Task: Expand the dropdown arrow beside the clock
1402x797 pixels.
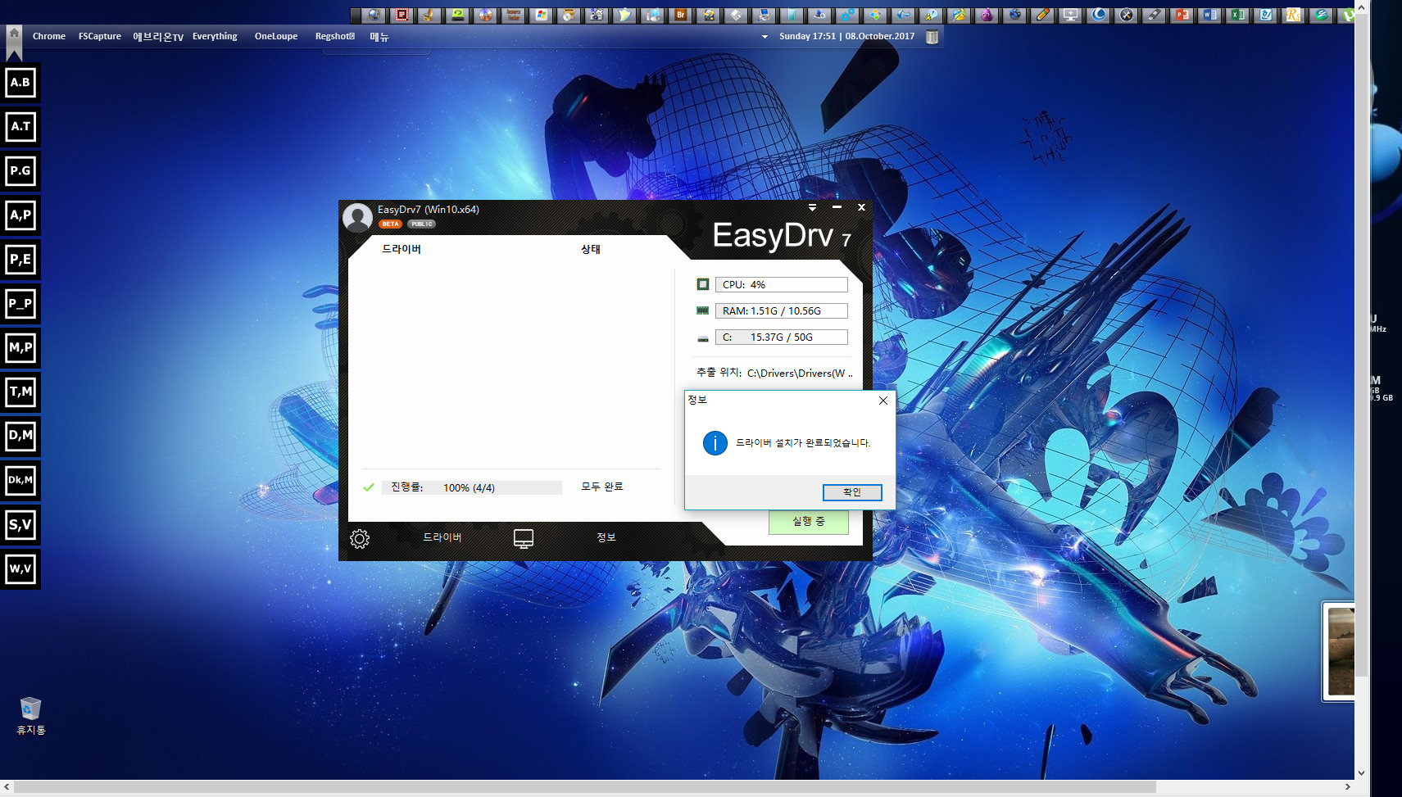Action: click(x=765, y=37)
